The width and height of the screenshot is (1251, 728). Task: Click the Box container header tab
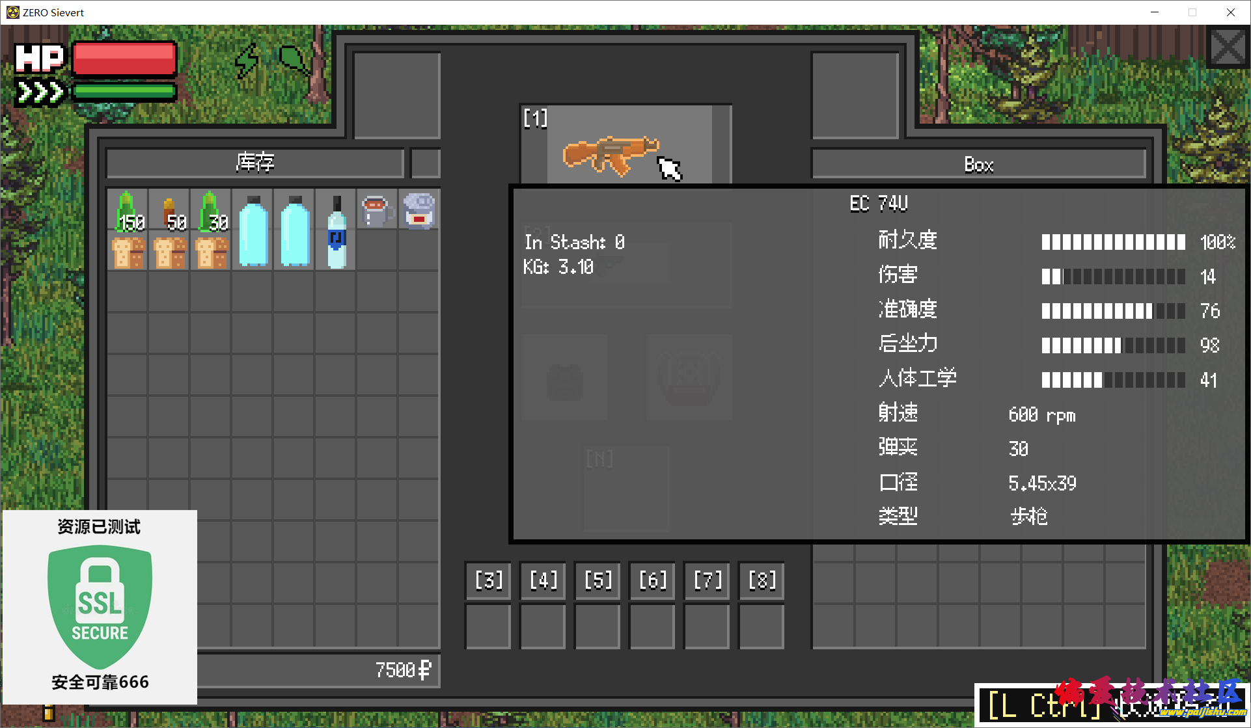coord(978,164)
